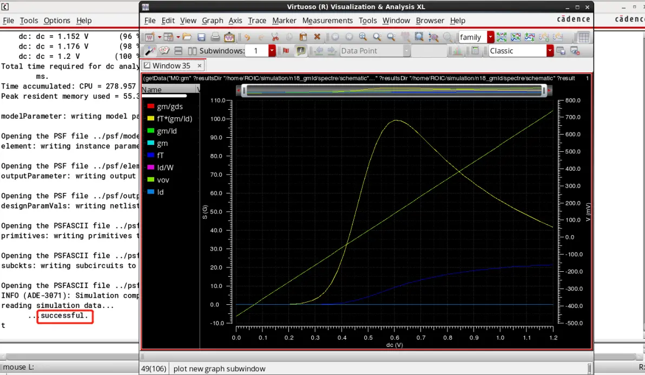
Task: Click the zoom in magnifier icon
Action: click(377, 37)
